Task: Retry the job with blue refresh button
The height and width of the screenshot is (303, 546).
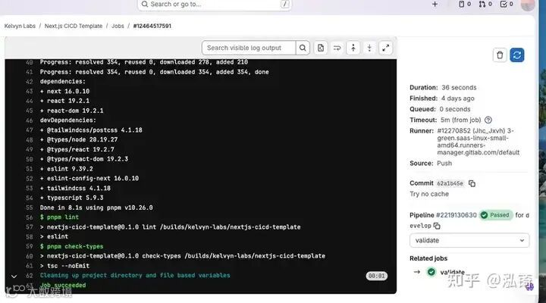Action: tap(517, 55)
